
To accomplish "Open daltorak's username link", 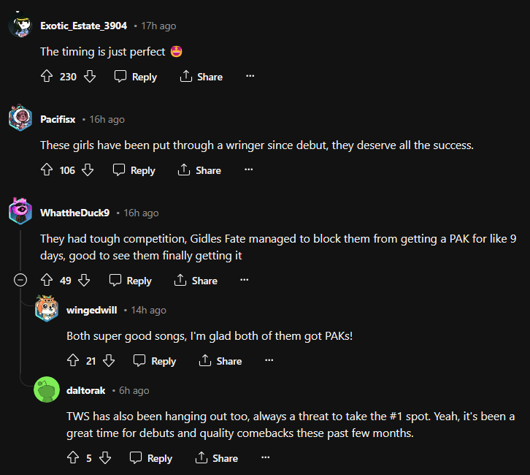I will 86,391.
